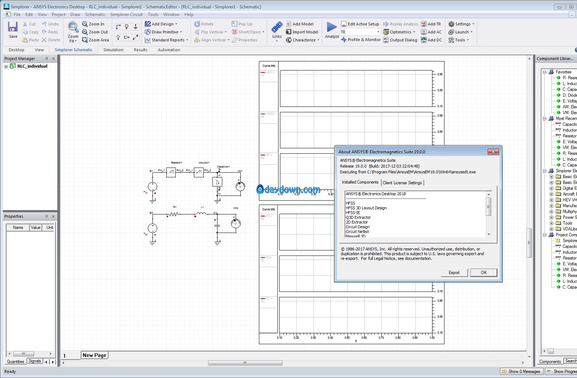Click the Zoom Area icon
The height and width of the screenshot is (378, 577).
coord(85,40)
